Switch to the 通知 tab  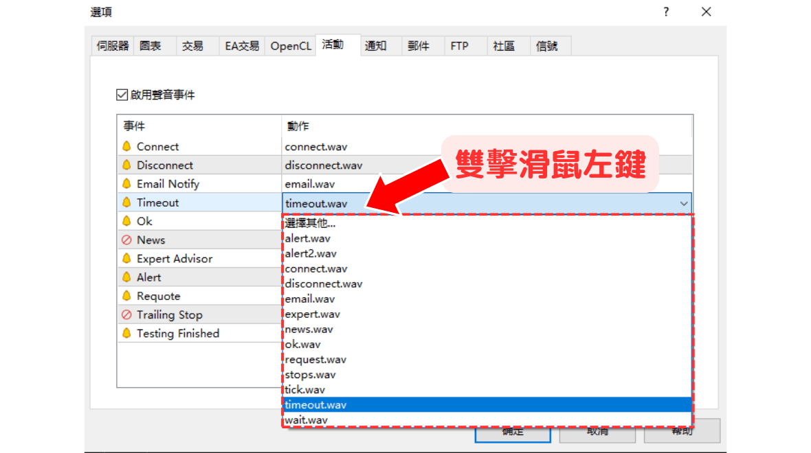tap(375, 46)
